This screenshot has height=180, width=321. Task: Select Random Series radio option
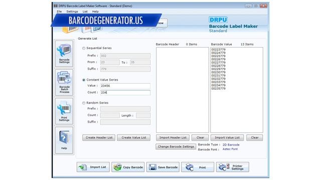tap(84, 103)
